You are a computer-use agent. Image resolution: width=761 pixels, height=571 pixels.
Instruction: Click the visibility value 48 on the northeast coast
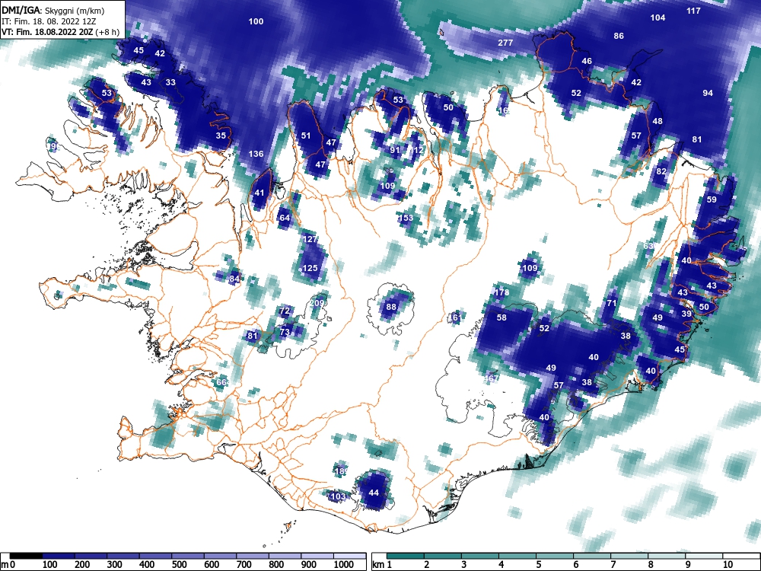pyautogui.click(x=658, y=121)
